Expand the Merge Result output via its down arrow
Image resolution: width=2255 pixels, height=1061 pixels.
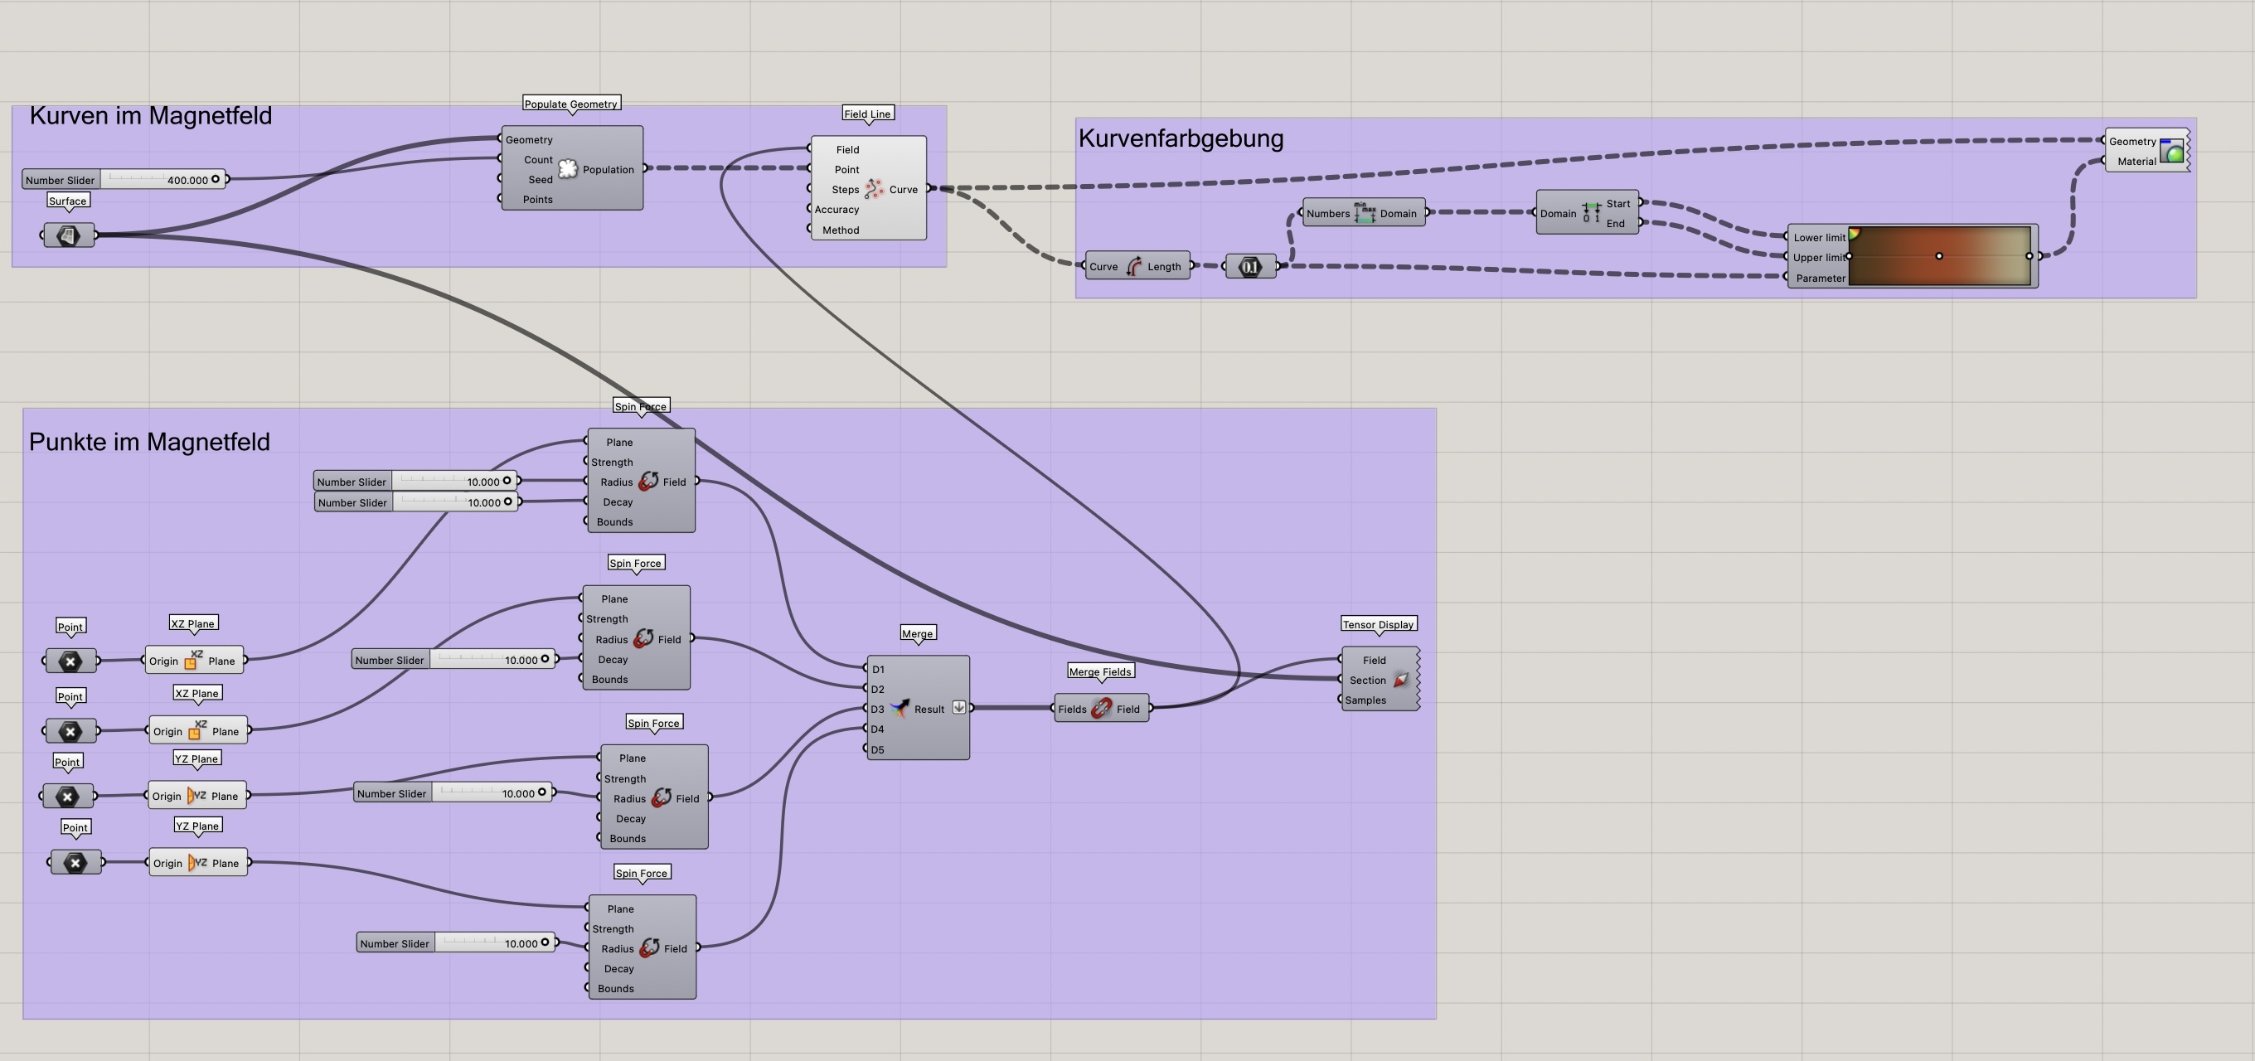959,707
